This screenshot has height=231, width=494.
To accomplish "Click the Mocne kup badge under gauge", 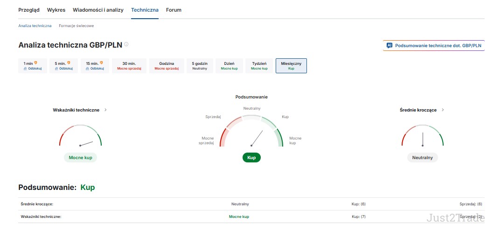I will point(80,158).
